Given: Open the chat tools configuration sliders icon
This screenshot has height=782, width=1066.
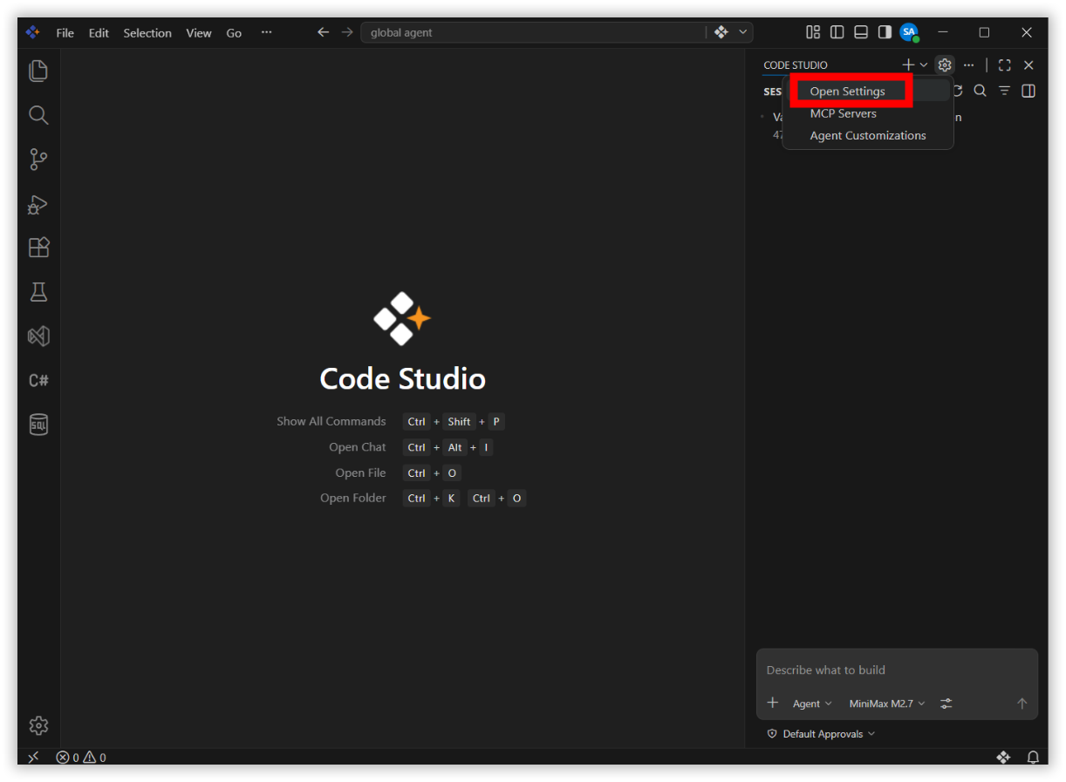Looking at the screenshot, I should [x=946, y=704].
